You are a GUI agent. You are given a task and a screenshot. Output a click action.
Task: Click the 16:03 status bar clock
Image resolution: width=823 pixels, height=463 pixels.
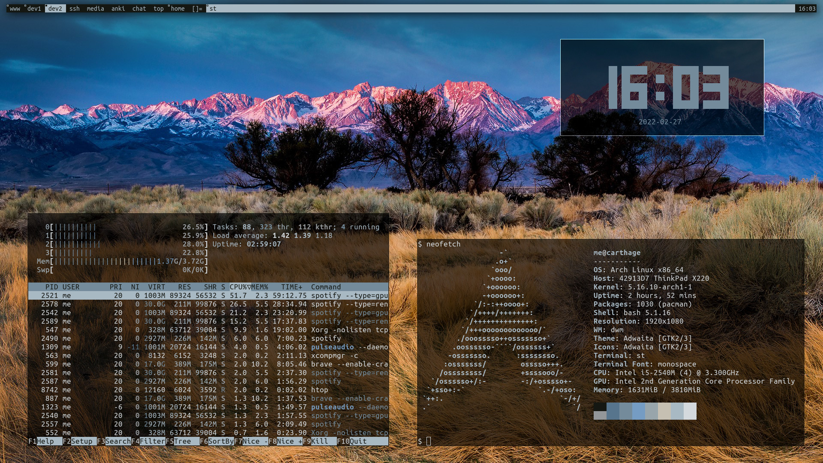(x=807, y=9)
